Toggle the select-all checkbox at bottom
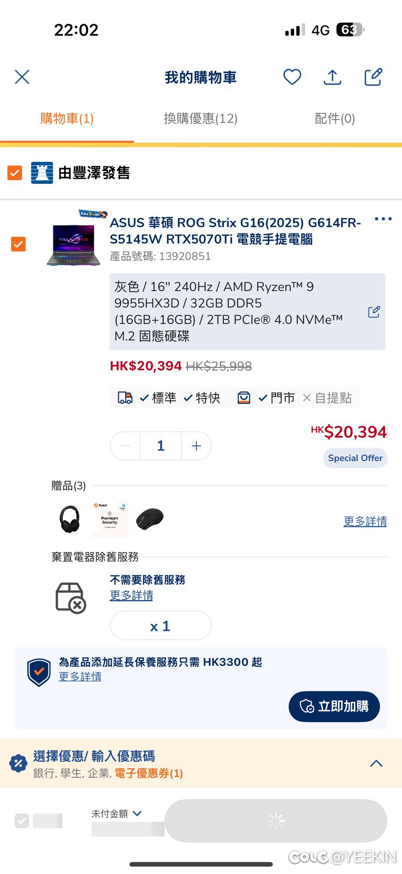The width and height of the screenshot is (402, 874). tap(22, 821)
